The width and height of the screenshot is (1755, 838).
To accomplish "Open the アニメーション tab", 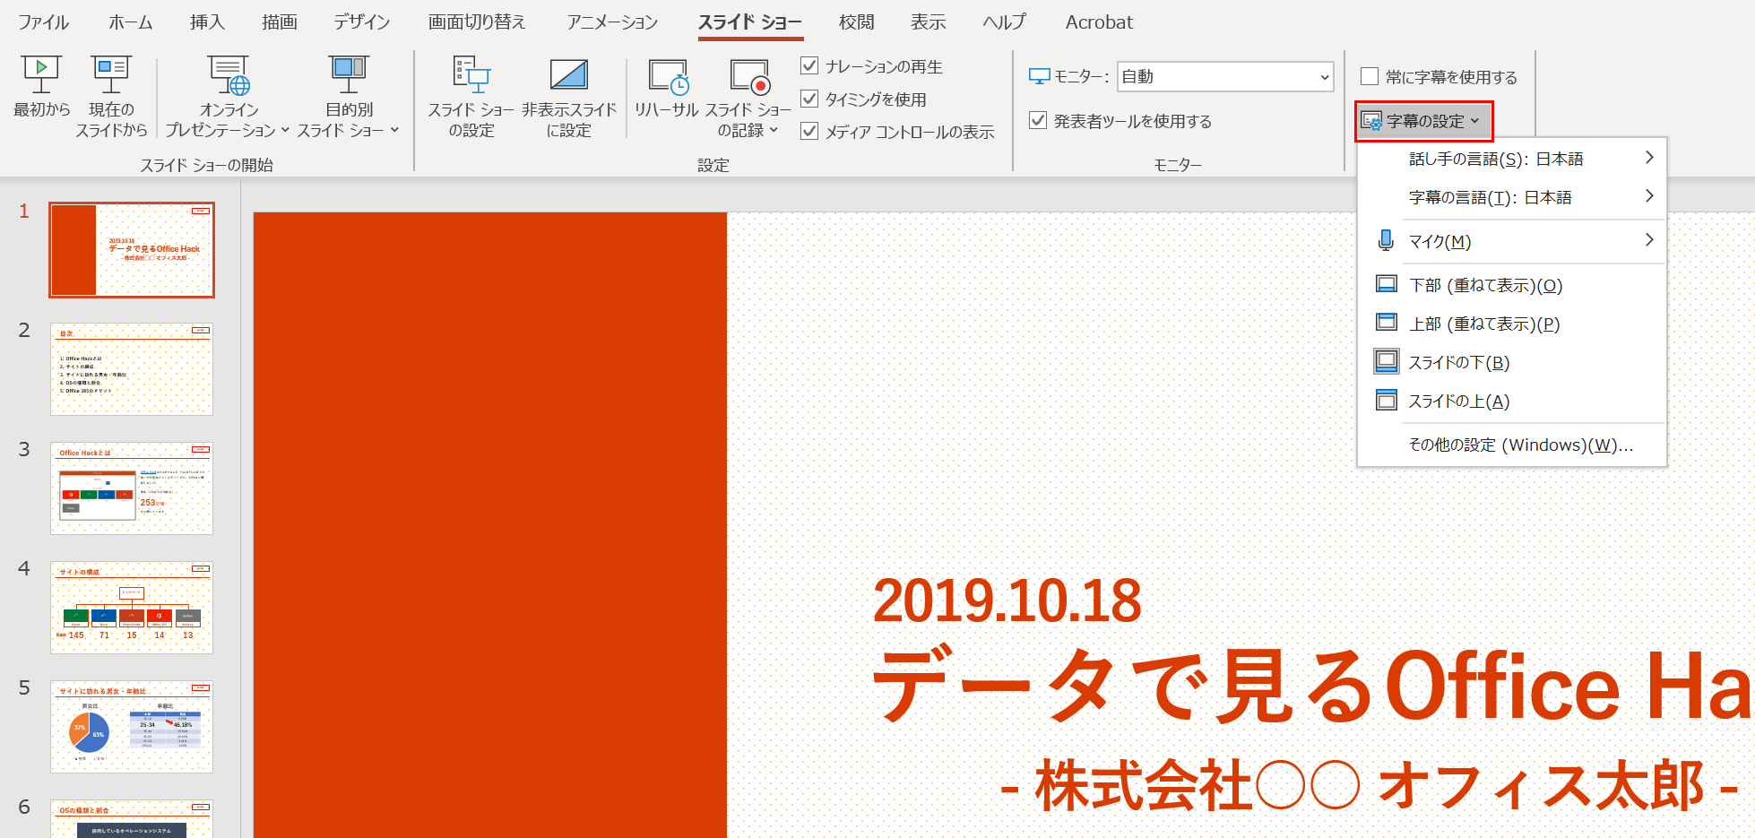I will 612,22.
